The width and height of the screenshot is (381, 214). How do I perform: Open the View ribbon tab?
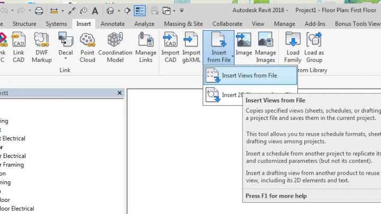[x=258, y=24]
